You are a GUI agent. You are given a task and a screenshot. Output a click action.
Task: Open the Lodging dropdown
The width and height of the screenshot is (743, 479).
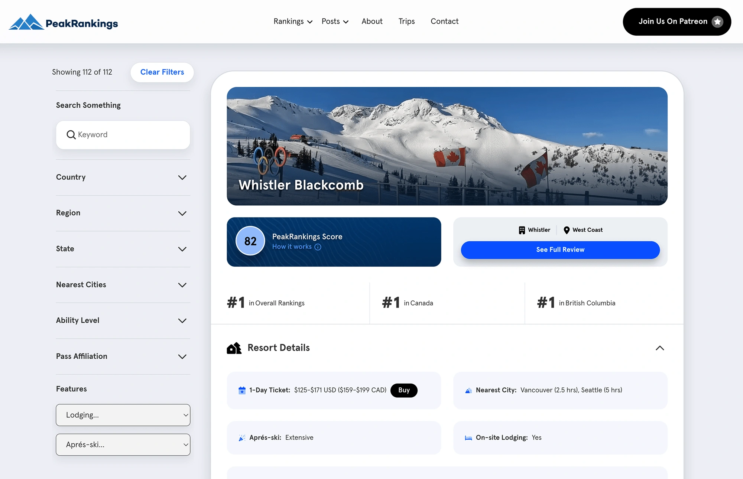(x=123, y=415)
